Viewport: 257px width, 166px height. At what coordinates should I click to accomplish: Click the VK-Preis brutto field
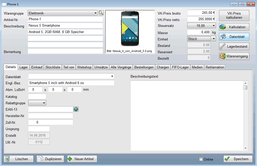pyautogui.click(x=201, y=13)
